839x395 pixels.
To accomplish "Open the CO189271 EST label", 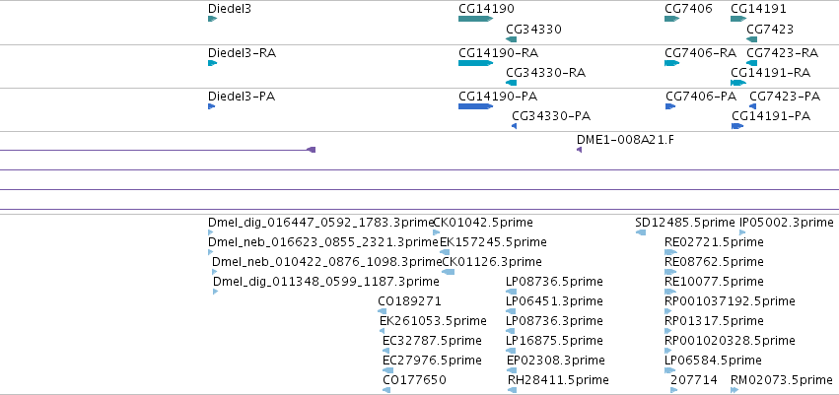I will click(409, 301).
